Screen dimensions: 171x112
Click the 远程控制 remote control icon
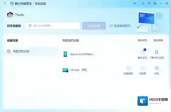point(128,68)
